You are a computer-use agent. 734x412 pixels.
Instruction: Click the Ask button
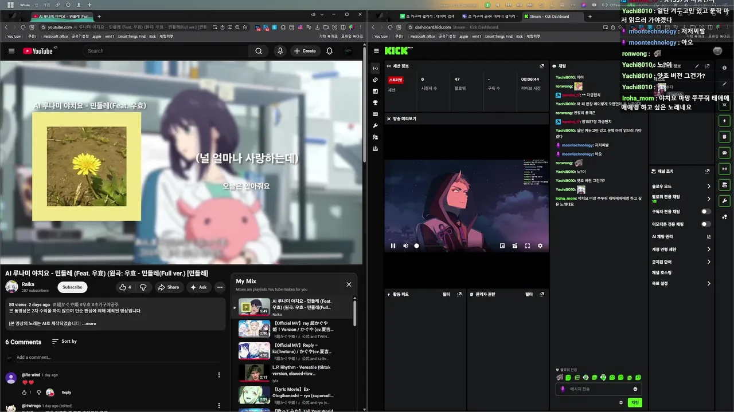click(198, 287)
